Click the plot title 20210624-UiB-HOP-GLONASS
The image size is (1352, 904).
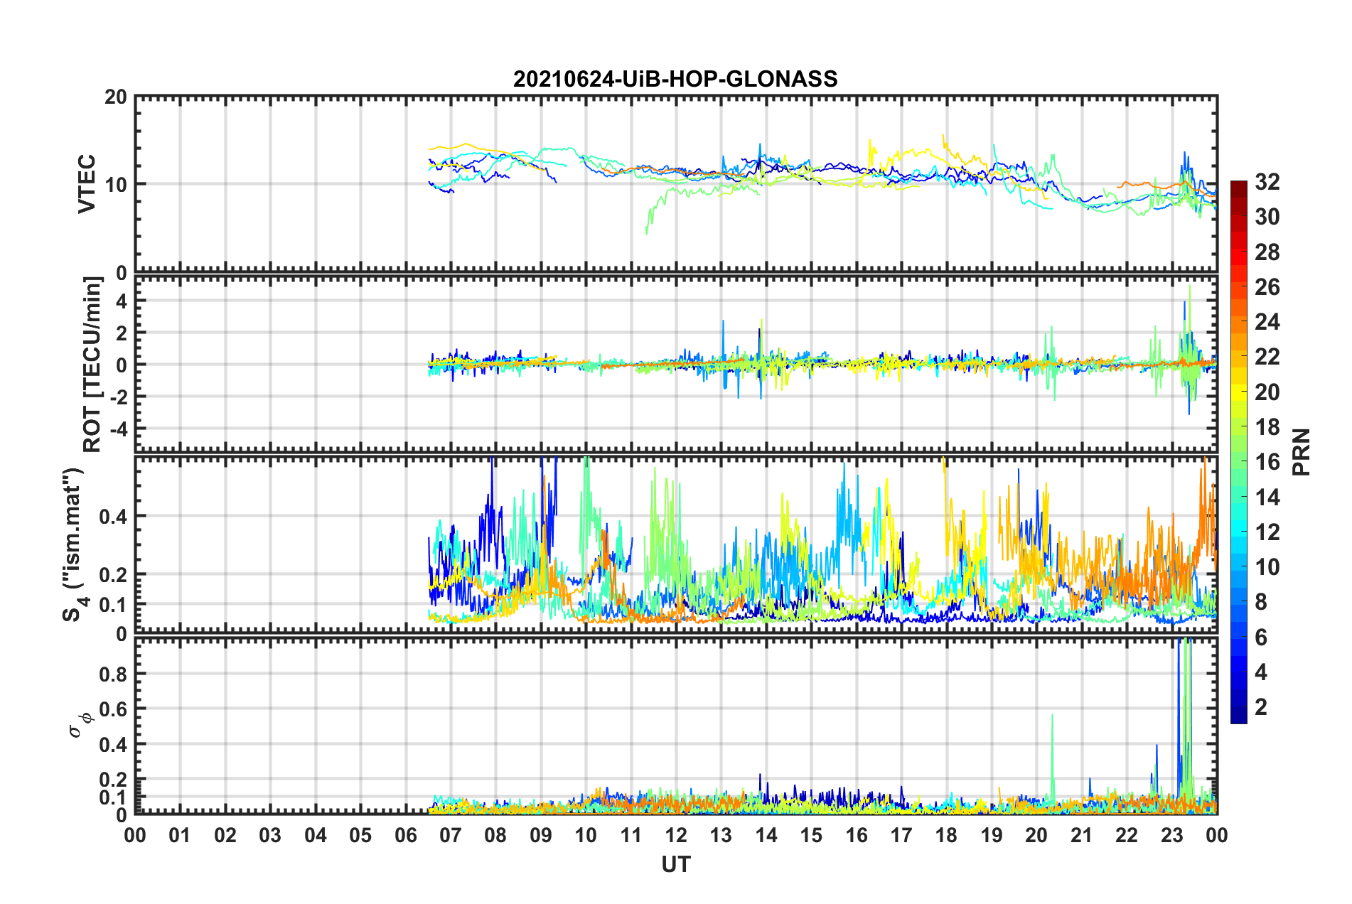[x=675, y=79]
